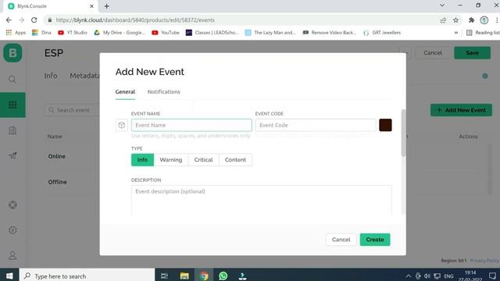Open the My Drive - Google bookmark
Image resolution: width=500 pixels, height=281 pixels.
pyautogui.click(x=120, y=33)
